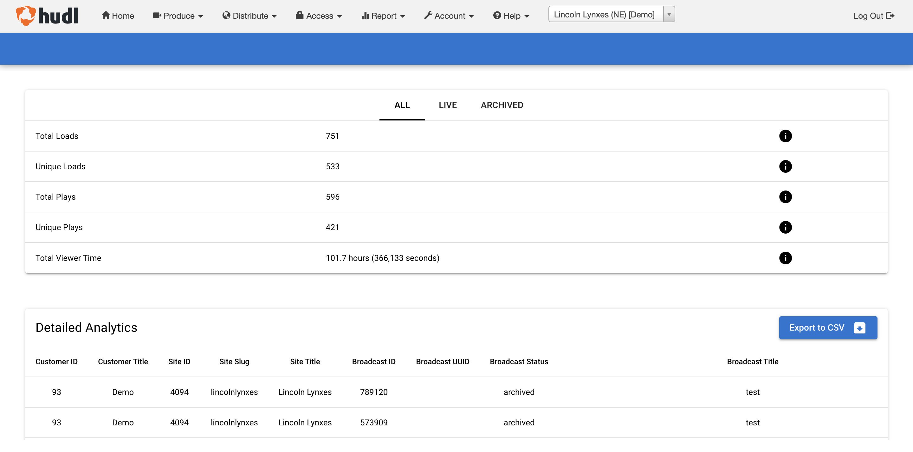Click the site selector dropdown arrow
Viewport: 913px width, 452px height.
pyautogui.click(x=669, y=15)
